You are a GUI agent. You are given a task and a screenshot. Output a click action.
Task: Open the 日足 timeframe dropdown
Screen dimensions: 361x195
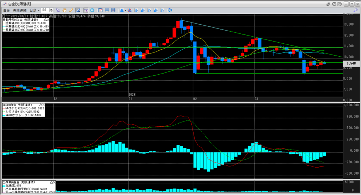[35, 10]
